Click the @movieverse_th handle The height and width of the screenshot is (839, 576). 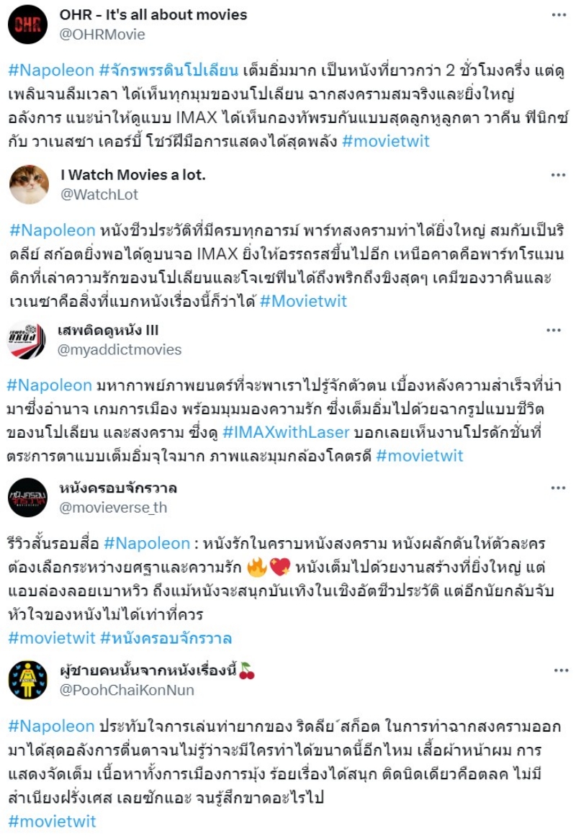[x=113, y=508]
